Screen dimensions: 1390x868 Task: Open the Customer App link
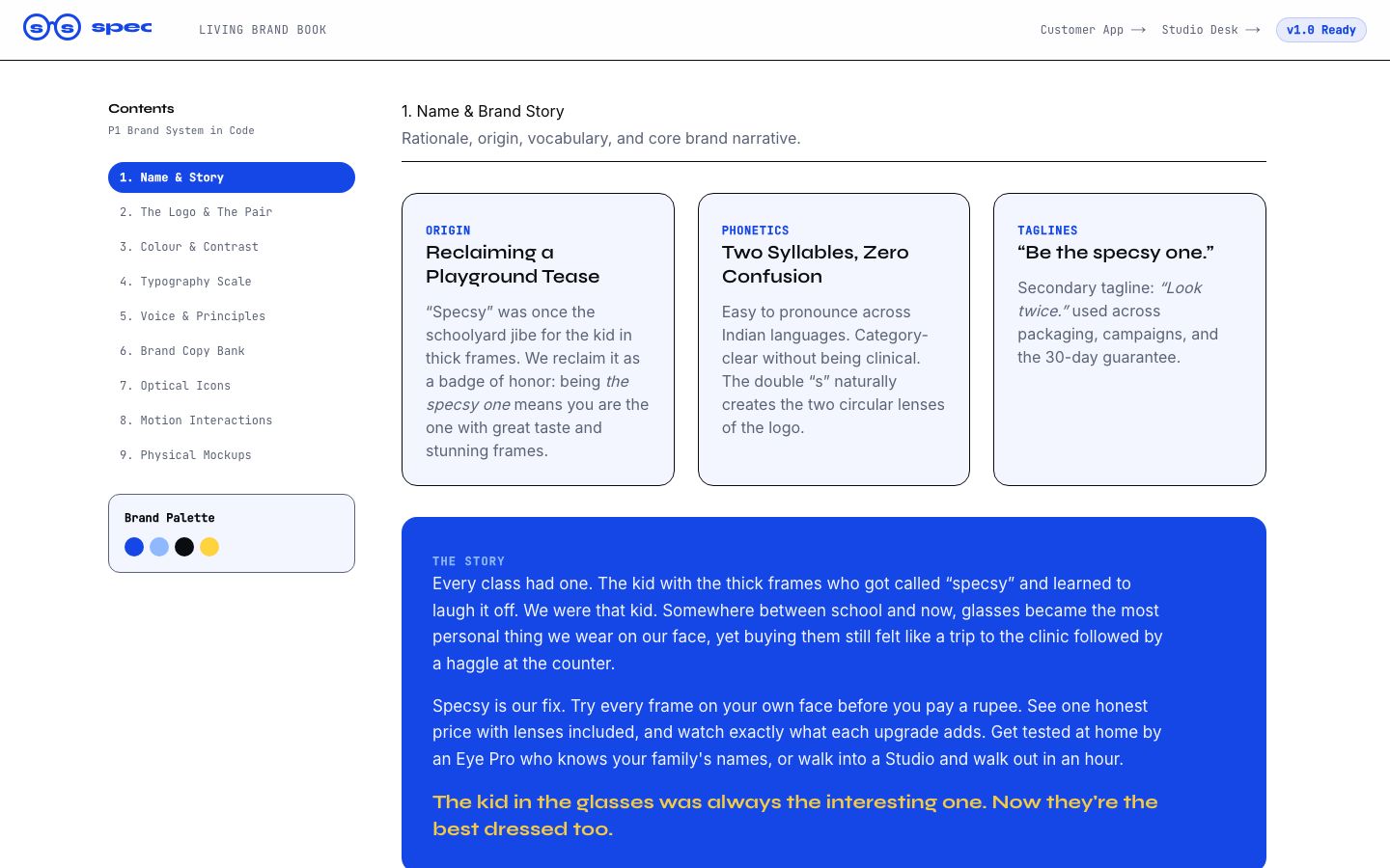pos(1093,30)
